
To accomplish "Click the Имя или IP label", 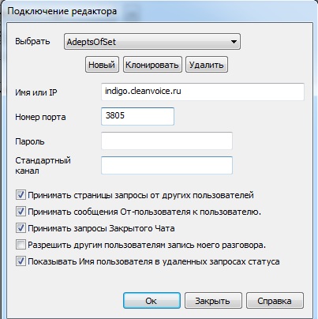I will click(36, 92).
